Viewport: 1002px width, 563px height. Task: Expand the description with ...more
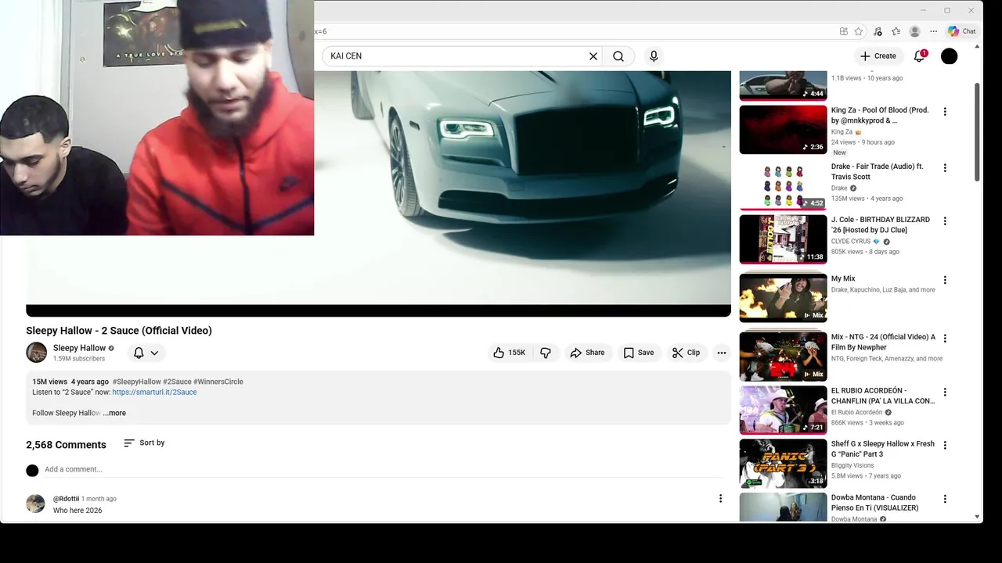(114, 413)
